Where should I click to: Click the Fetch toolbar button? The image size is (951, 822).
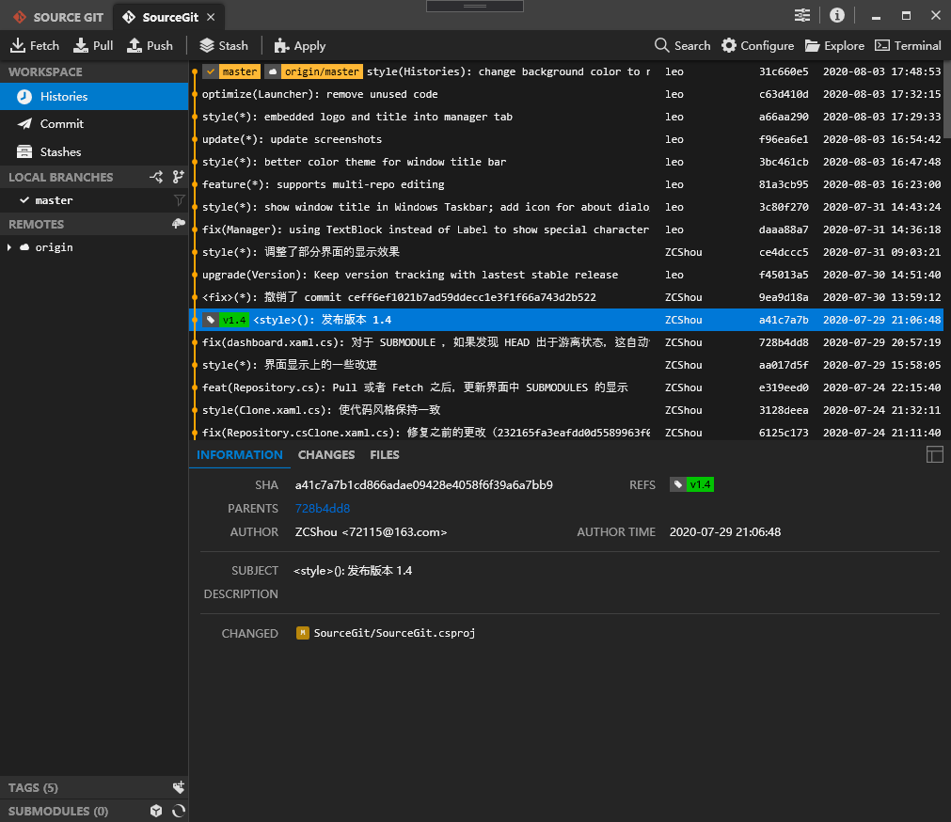(x=35, y=45)
